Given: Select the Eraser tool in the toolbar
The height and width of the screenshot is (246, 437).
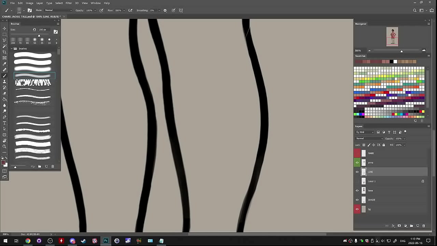Looking at the screenshot, I should pos(4,93).
